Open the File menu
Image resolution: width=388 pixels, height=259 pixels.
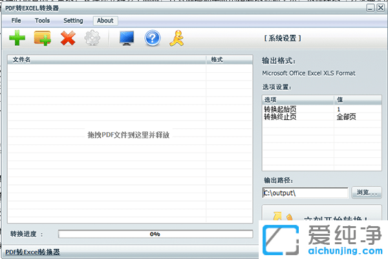click(x=16, y=21)
